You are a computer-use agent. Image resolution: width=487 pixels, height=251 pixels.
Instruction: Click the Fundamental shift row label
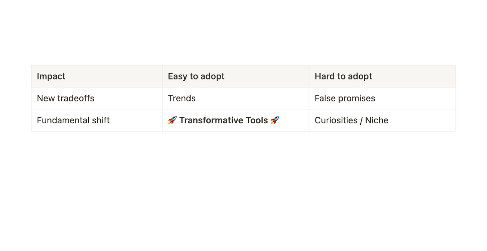pyautogui.click(x=73, y=120)
